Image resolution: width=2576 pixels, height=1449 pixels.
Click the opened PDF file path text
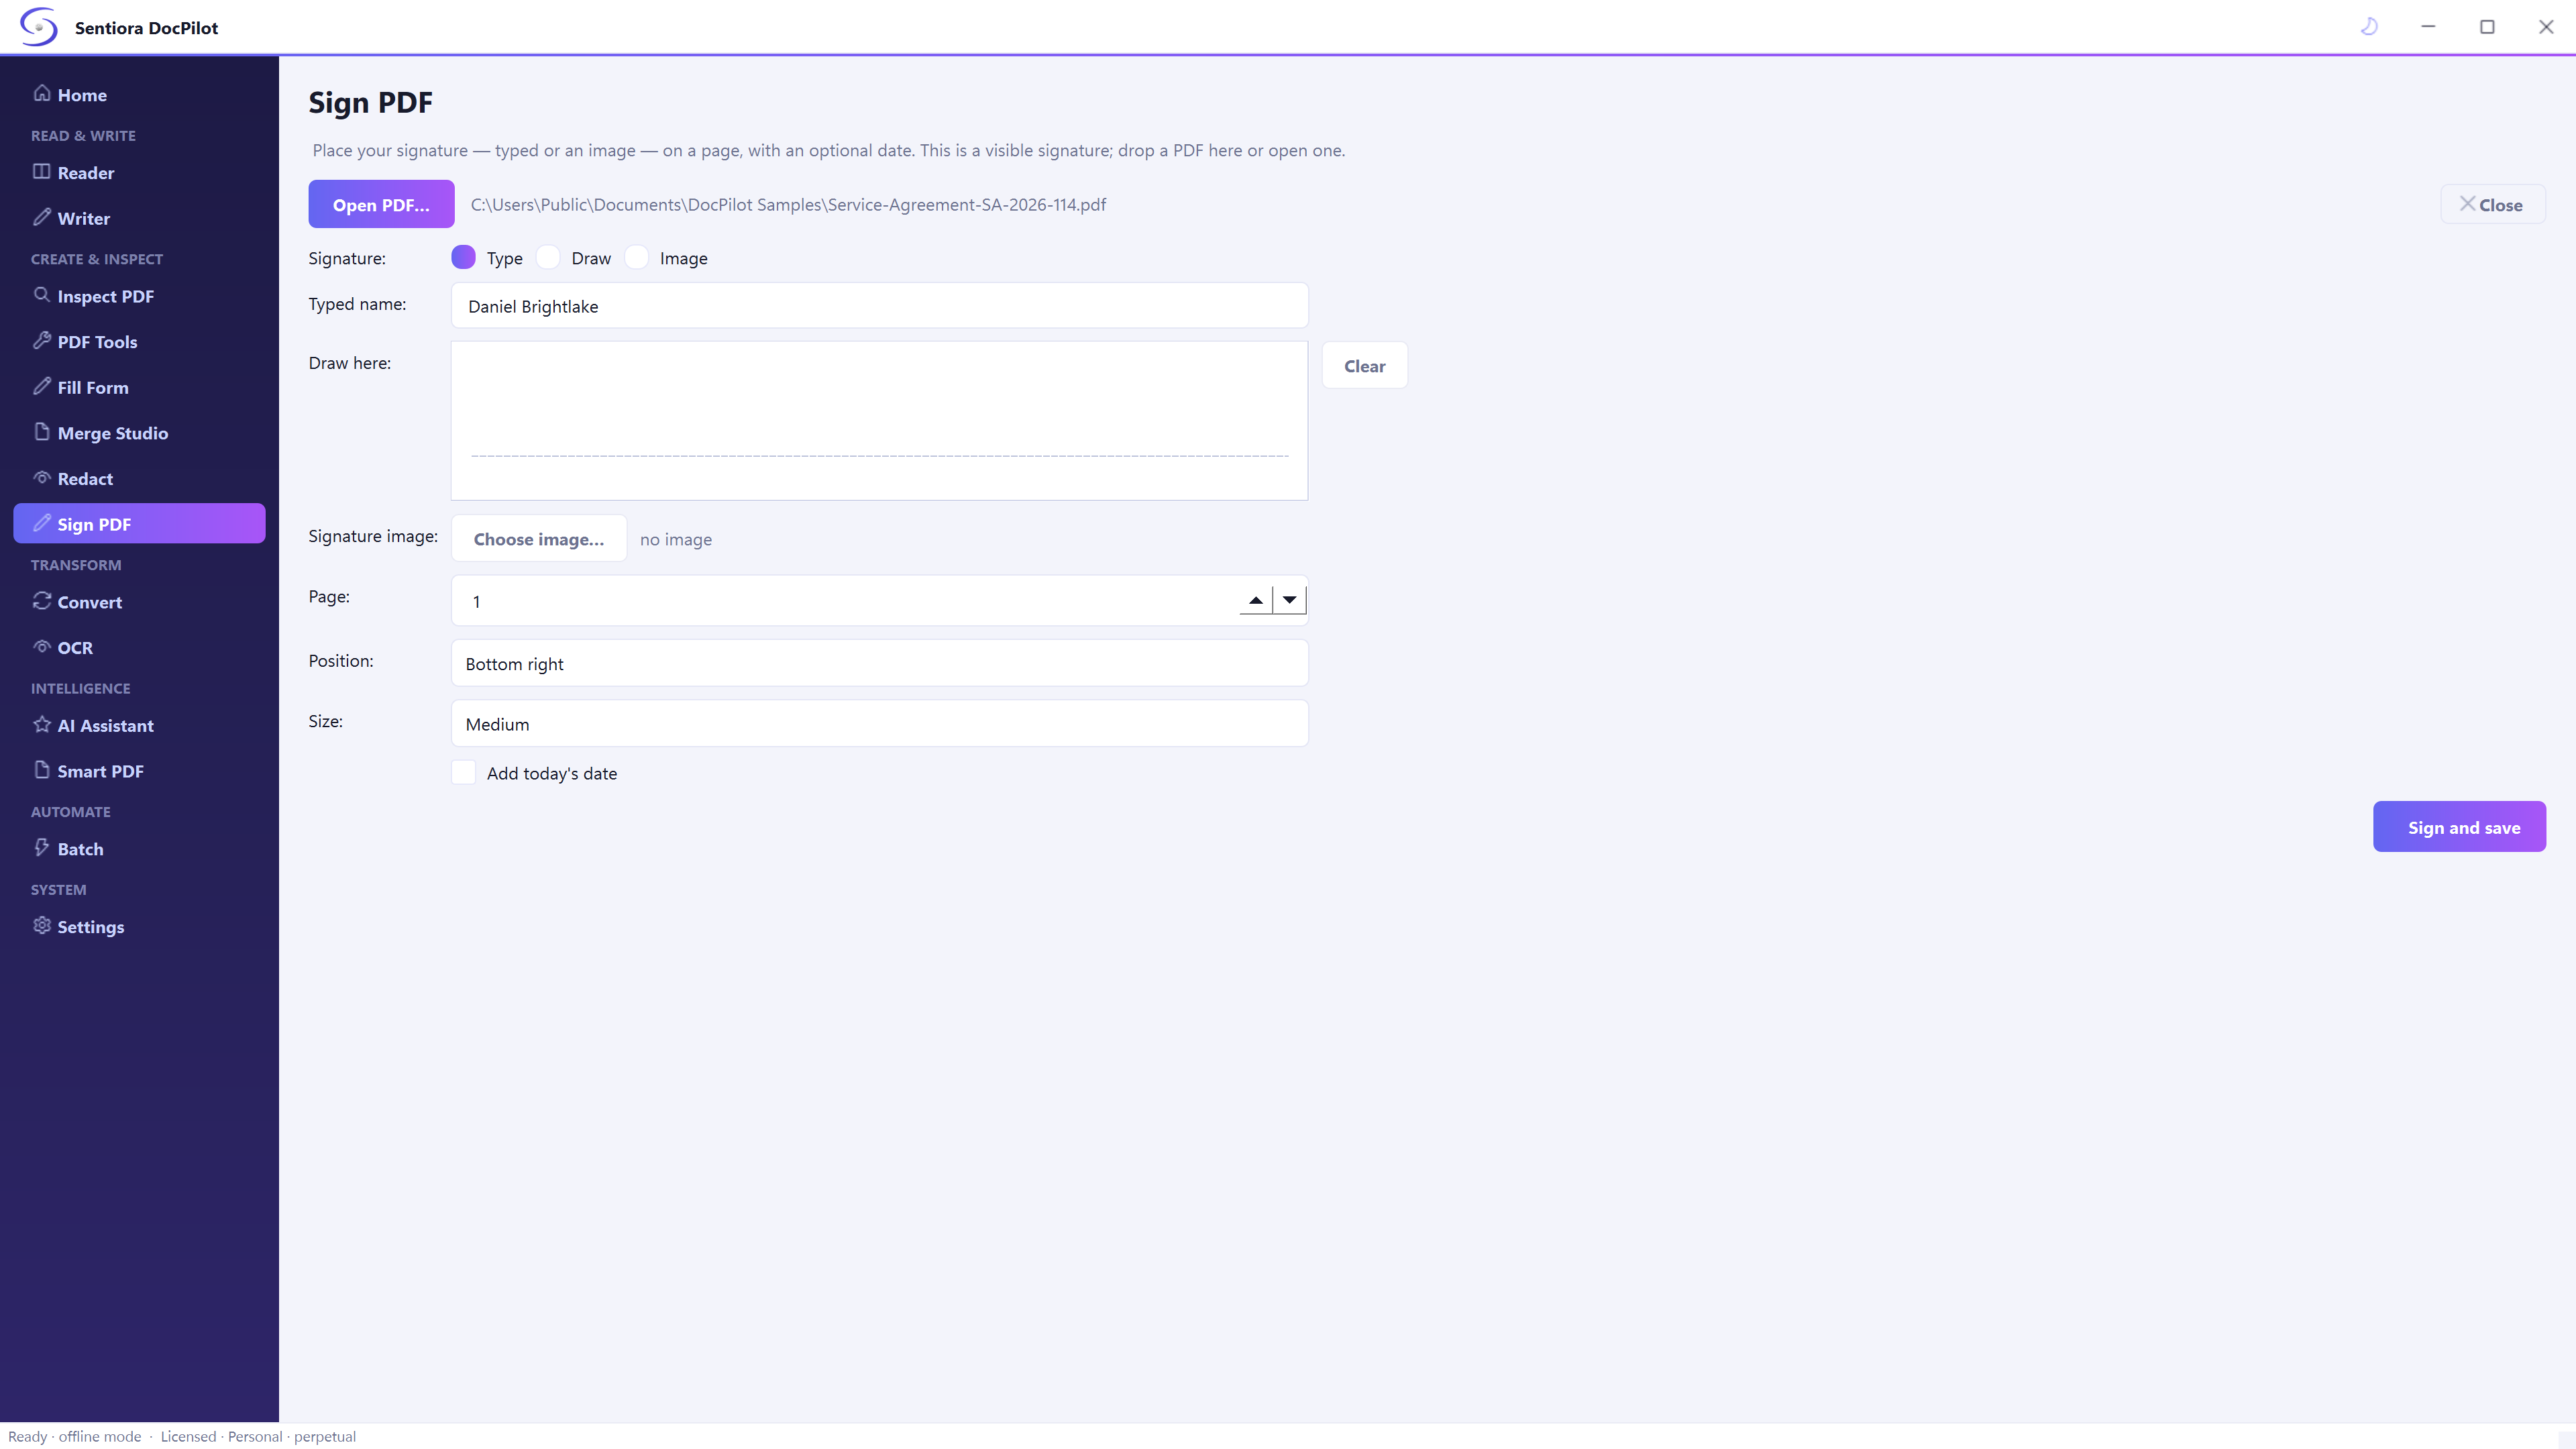tap(788, 204)
